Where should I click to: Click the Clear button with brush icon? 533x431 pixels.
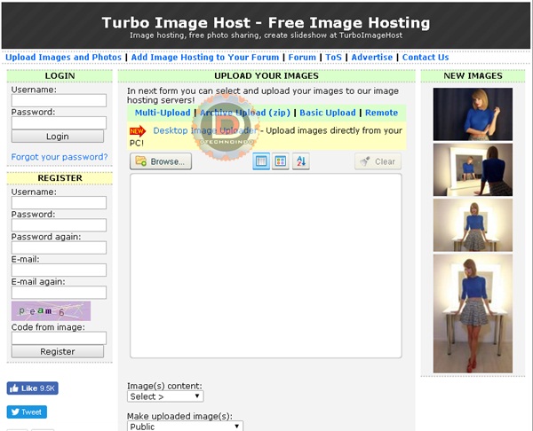(x=378, y=161)
